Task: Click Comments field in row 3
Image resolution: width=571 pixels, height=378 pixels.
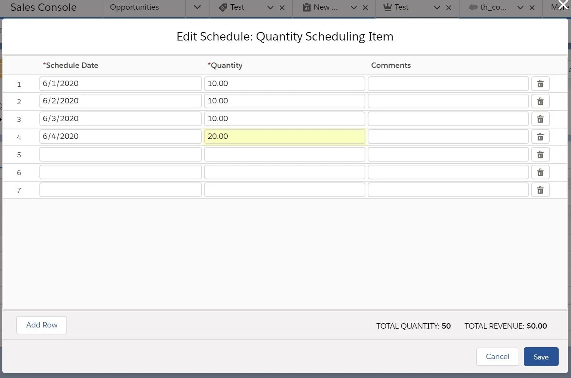Action: (x=448, y=119)
